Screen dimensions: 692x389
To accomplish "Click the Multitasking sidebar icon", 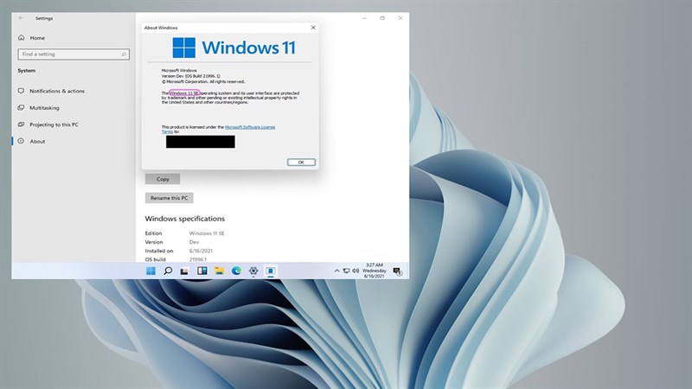I will point(21,107).
